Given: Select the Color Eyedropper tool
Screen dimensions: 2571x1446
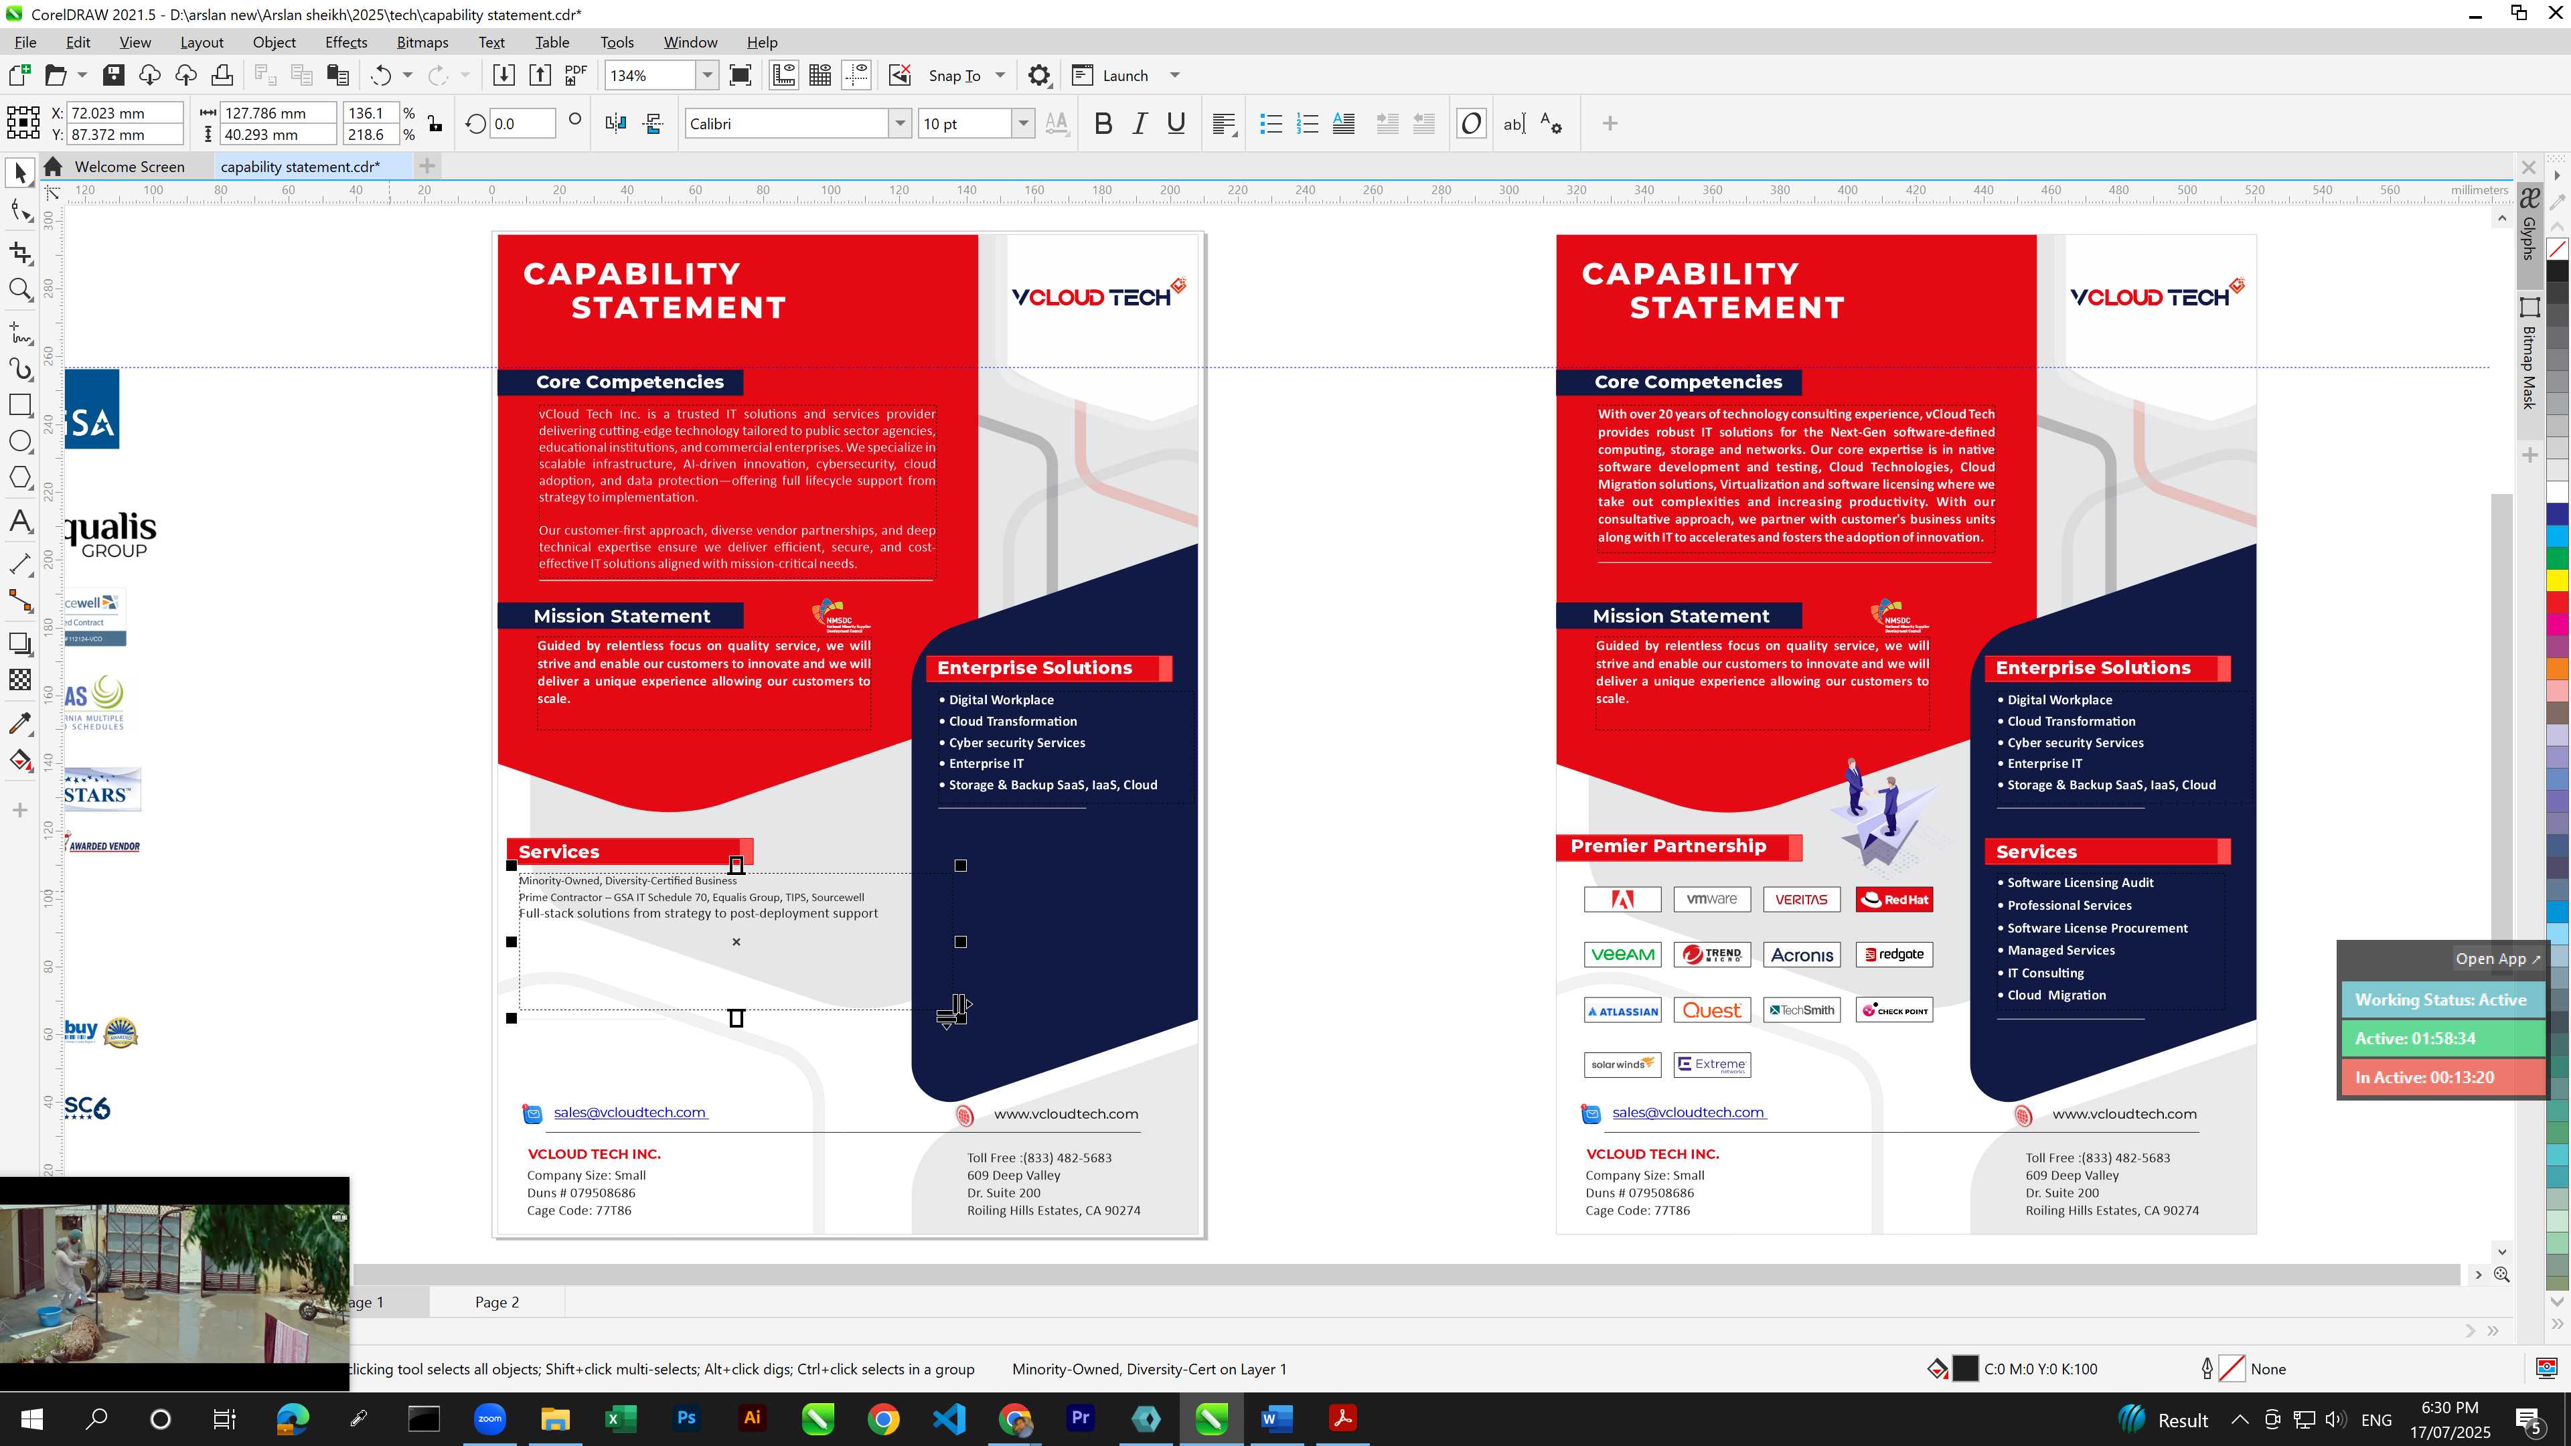Looking at the screenshot, I should (20, 722).
